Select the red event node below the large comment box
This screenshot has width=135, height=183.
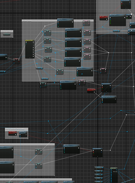(x=91, y=91)
